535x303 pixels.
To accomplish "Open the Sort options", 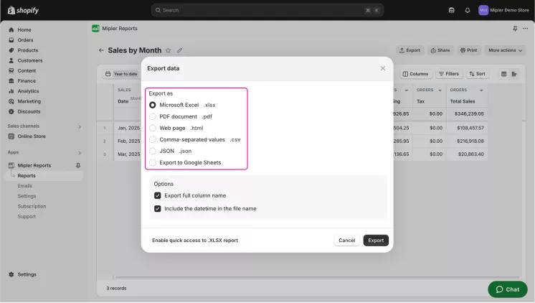I will [477, 74].
